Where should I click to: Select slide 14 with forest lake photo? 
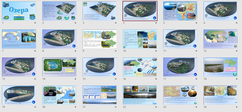59,67
